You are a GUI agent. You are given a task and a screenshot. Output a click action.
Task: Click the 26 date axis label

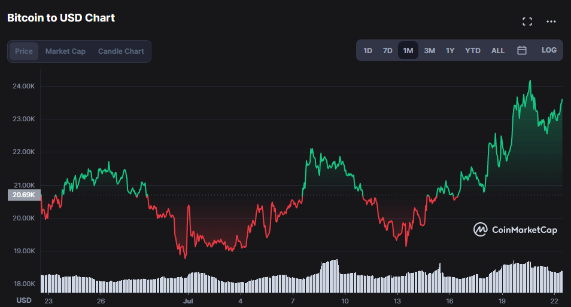(101, 301)
